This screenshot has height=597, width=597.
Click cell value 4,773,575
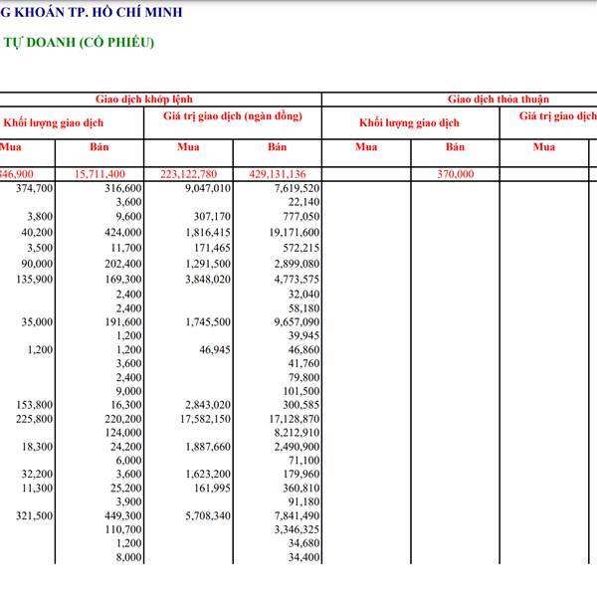[x=297, y=280]
